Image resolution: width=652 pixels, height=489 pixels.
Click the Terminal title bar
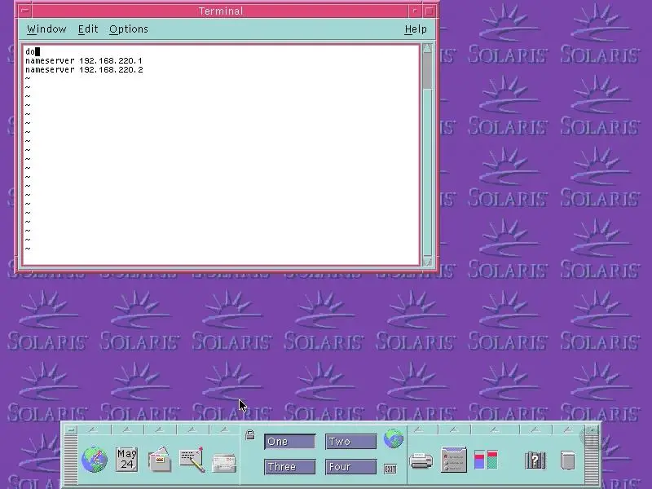[x=220, y=11]
